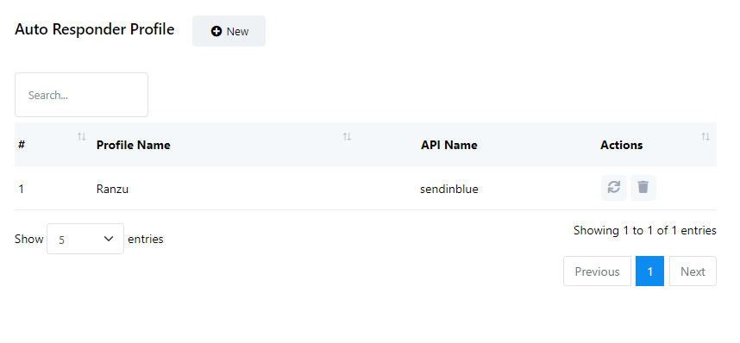Open the Show entries dropdown

click(85, 239)
